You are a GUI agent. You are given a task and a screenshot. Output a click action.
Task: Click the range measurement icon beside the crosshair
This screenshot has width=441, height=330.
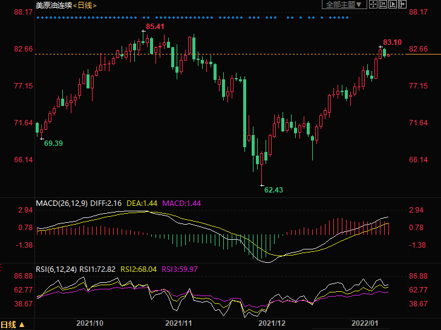coord(384,5)
